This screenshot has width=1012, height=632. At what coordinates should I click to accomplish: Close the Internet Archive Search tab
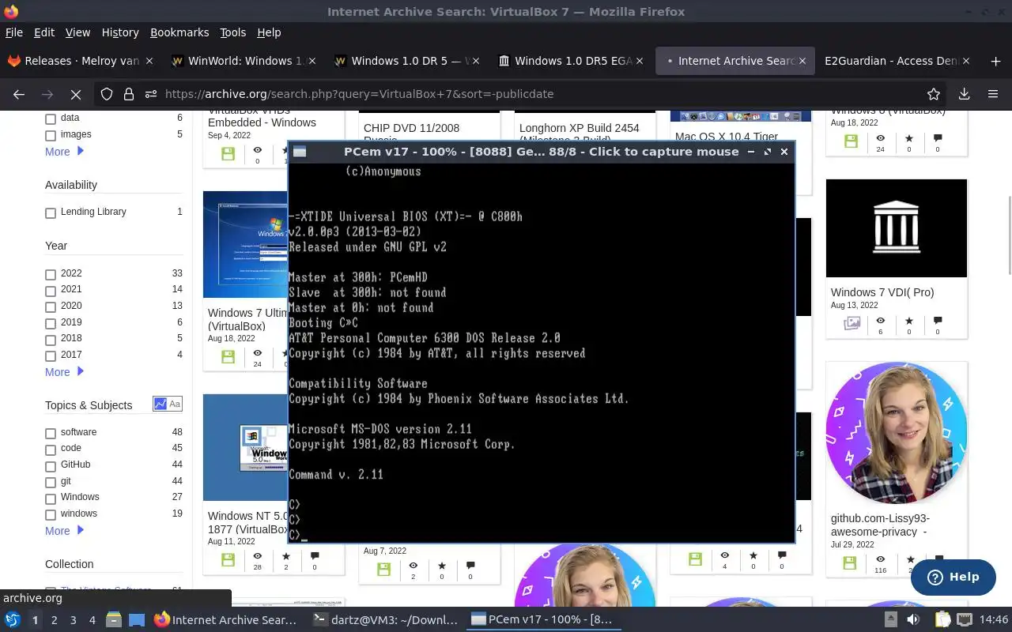[802, 61]
